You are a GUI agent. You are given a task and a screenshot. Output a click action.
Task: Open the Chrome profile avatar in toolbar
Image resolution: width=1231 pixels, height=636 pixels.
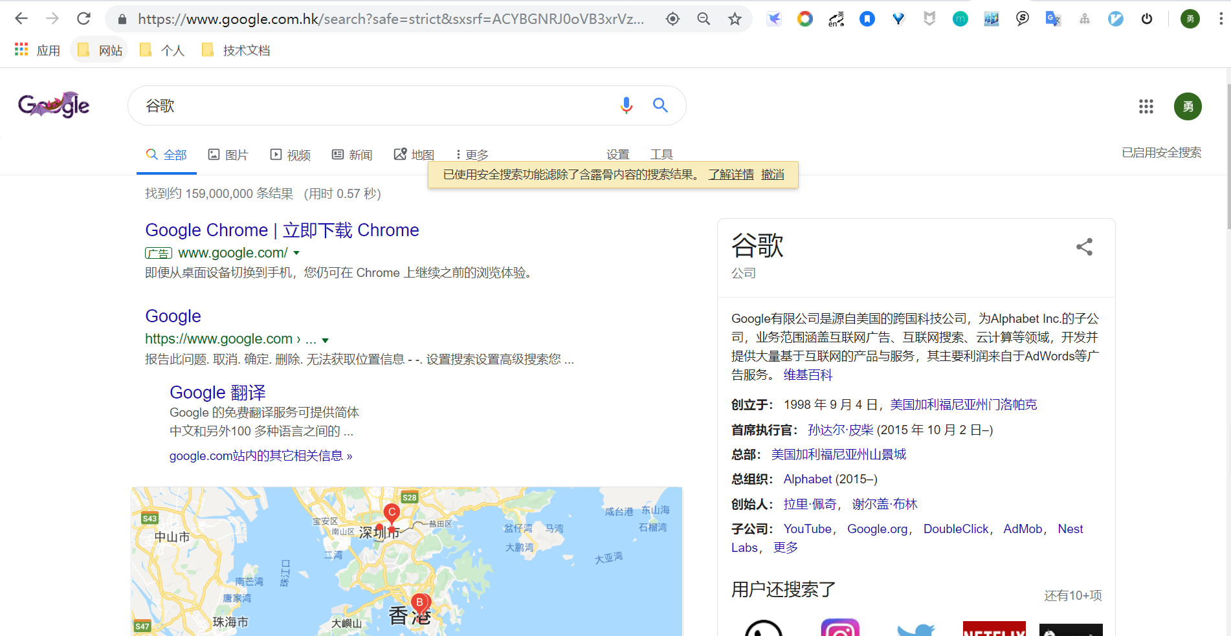click(1190, 19)
